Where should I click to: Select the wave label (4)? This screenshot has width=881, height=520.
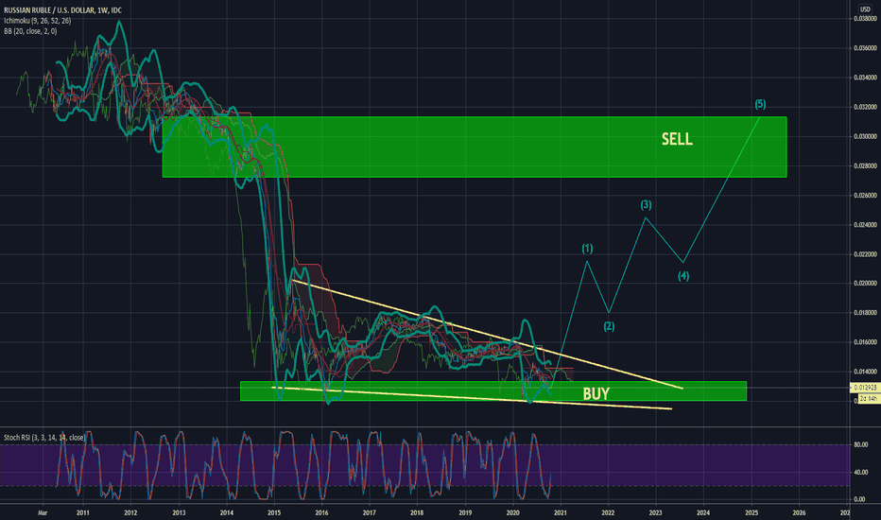(683, 276)
